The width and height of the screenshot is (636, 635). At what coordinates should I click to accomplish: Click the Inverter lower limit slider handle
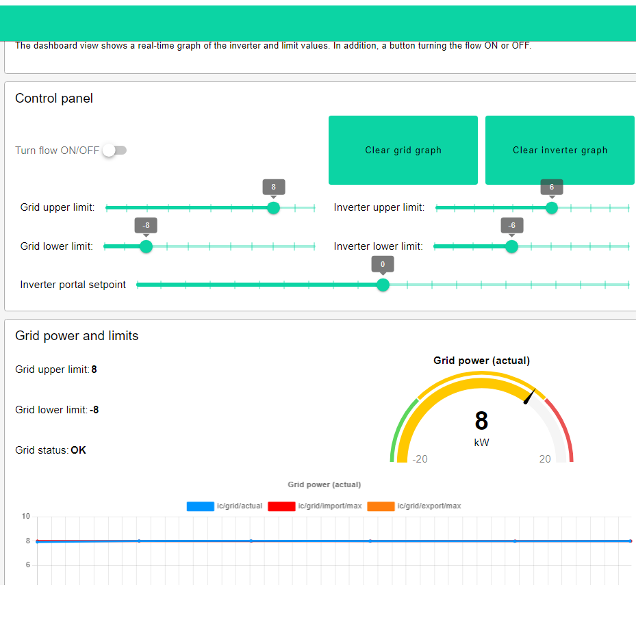click(511, 246)
